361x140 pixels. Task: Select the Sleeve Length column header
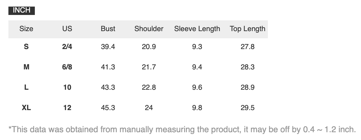click(197, 29)
